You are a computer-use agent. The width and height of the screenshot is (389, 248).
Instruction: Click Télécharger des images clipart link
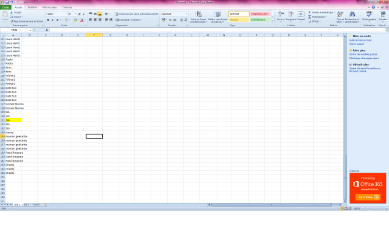[364, 58]
